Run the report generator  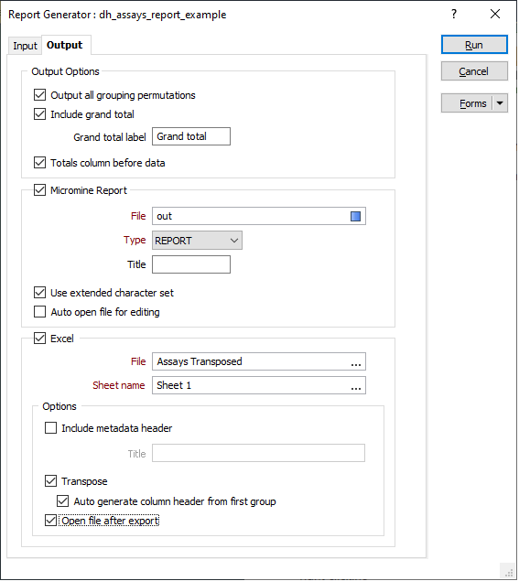tap(474, 45)
